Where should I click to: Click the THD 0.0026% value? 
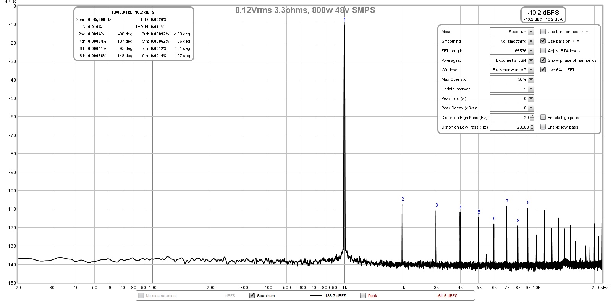(158, 19)
